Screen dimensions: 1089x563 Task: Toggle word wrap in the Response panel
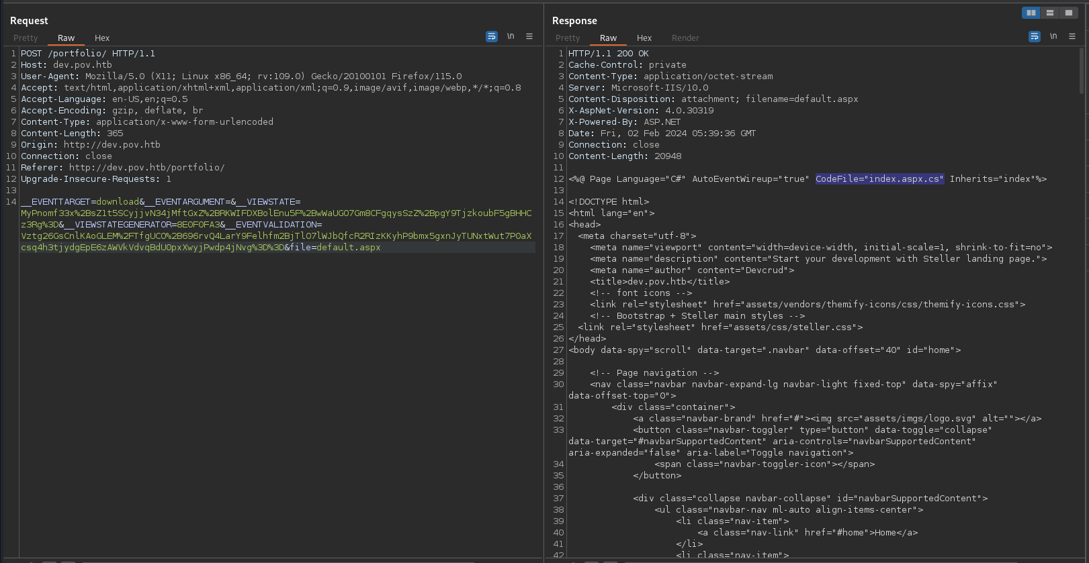click(1035, 36)
